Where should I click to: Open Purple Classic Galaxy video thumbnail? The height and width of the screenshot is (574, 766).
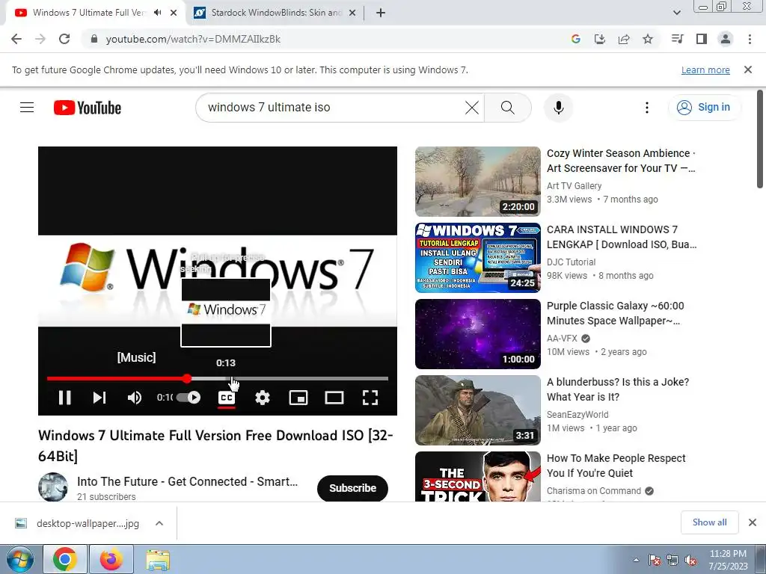[478, 334]
